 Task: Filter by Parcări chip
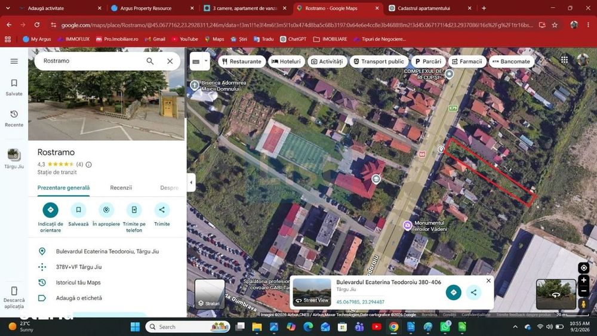(428, 61)
